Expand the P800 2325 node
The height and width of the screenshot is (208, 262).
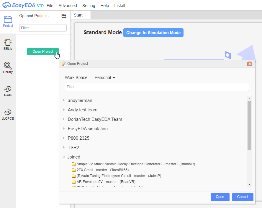(x=64, y=138)
